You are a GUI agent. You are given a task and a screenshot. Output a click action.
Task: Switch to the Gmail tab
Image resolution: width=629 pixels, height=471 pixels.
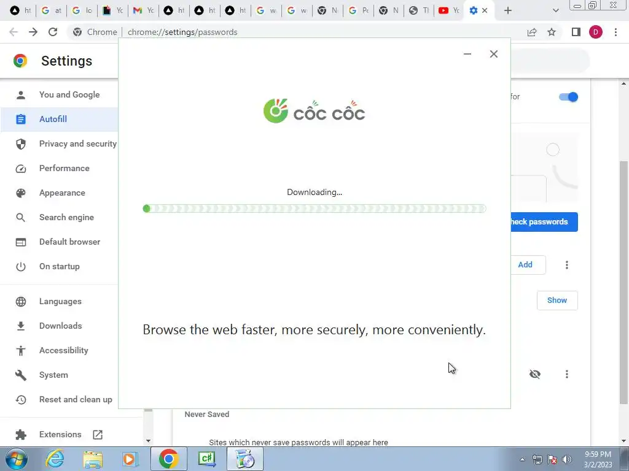click(143, 10)
